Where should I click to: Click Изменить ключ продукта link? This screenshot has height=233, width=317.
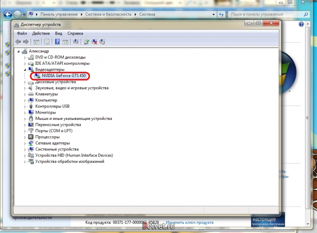(189, 222)
